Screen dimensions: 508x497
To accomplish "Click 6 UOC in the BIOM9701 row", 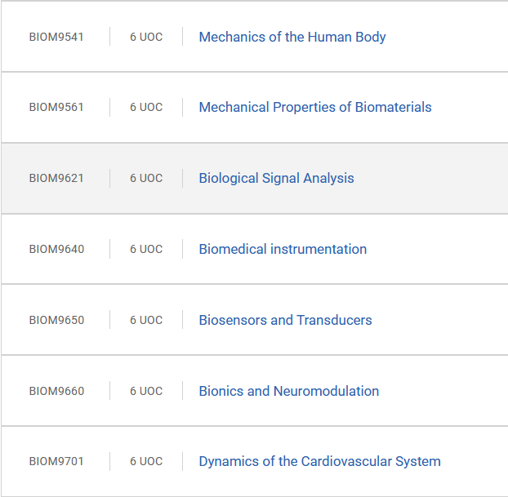I will tap(146, 461).
